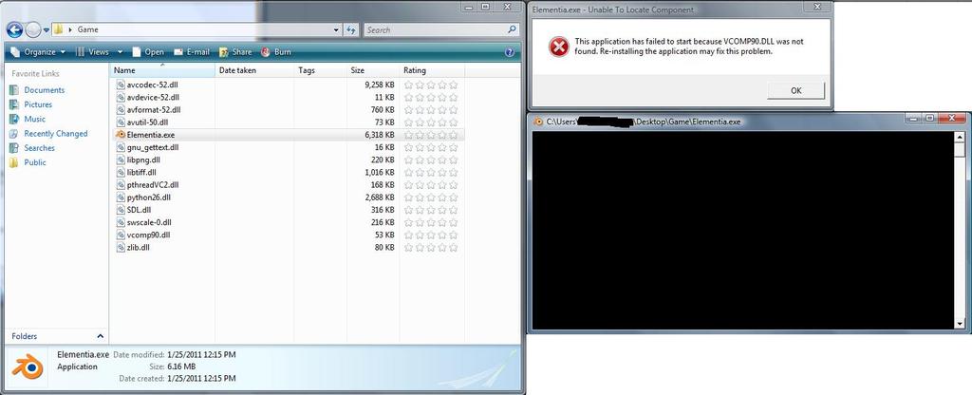
Task: Sort by the Rating column header
Action: (x=432, y=70)
